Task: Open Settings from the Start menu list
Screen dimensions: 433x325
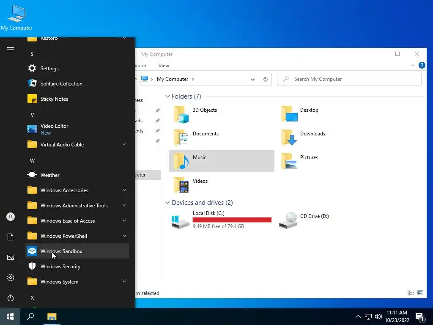Action: point(77,68)
